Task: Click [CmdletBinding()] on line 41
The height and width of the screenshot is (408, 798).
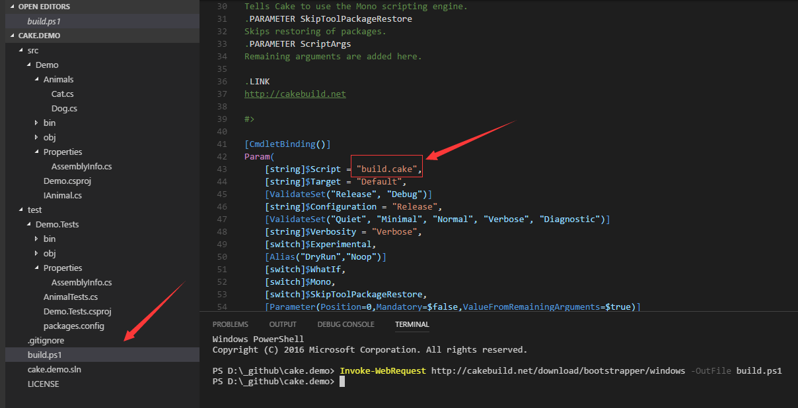Action: click(287, 144)
